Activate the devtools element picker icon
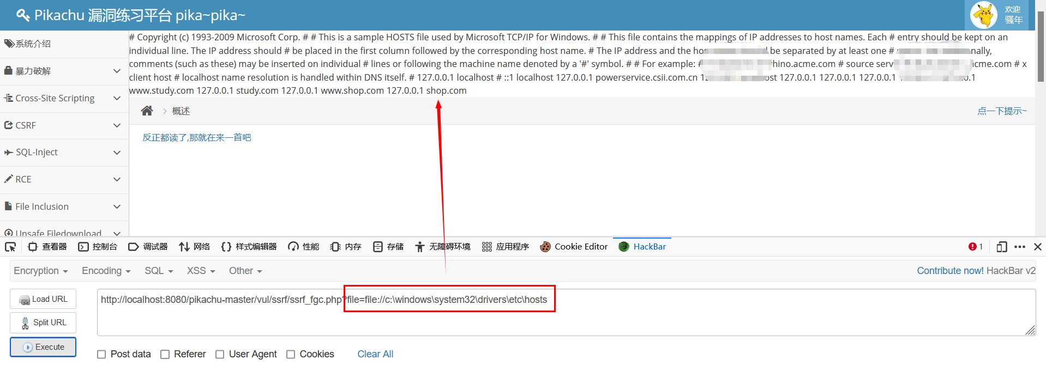The width and height of the screenshot is (1046, 365). [x=10, y=247]
